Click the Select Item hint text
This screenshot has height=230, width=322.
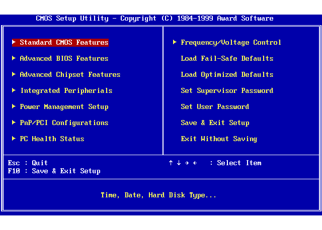pos(239,163)
